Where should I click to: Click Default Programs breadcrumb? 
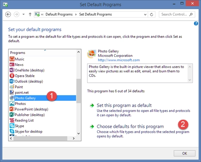tap(59, 14)
